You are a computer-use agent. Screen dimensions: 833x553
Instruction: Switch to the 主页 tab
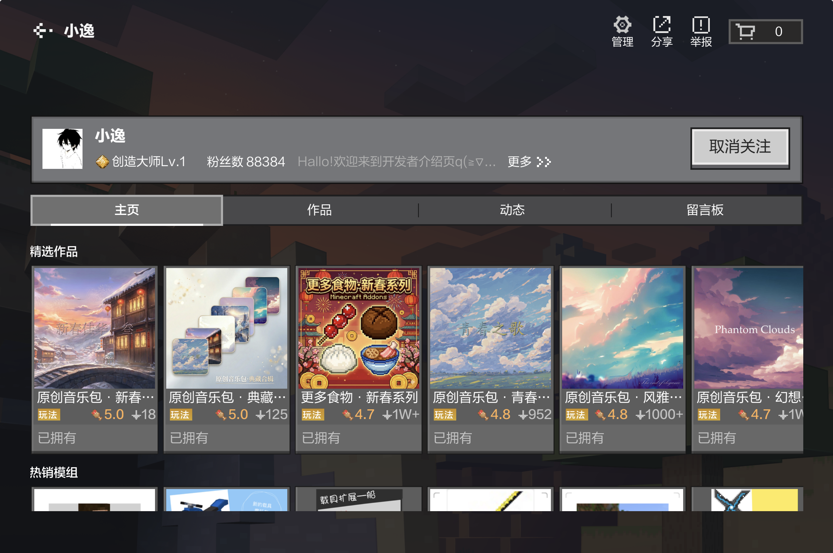(127, 210)
